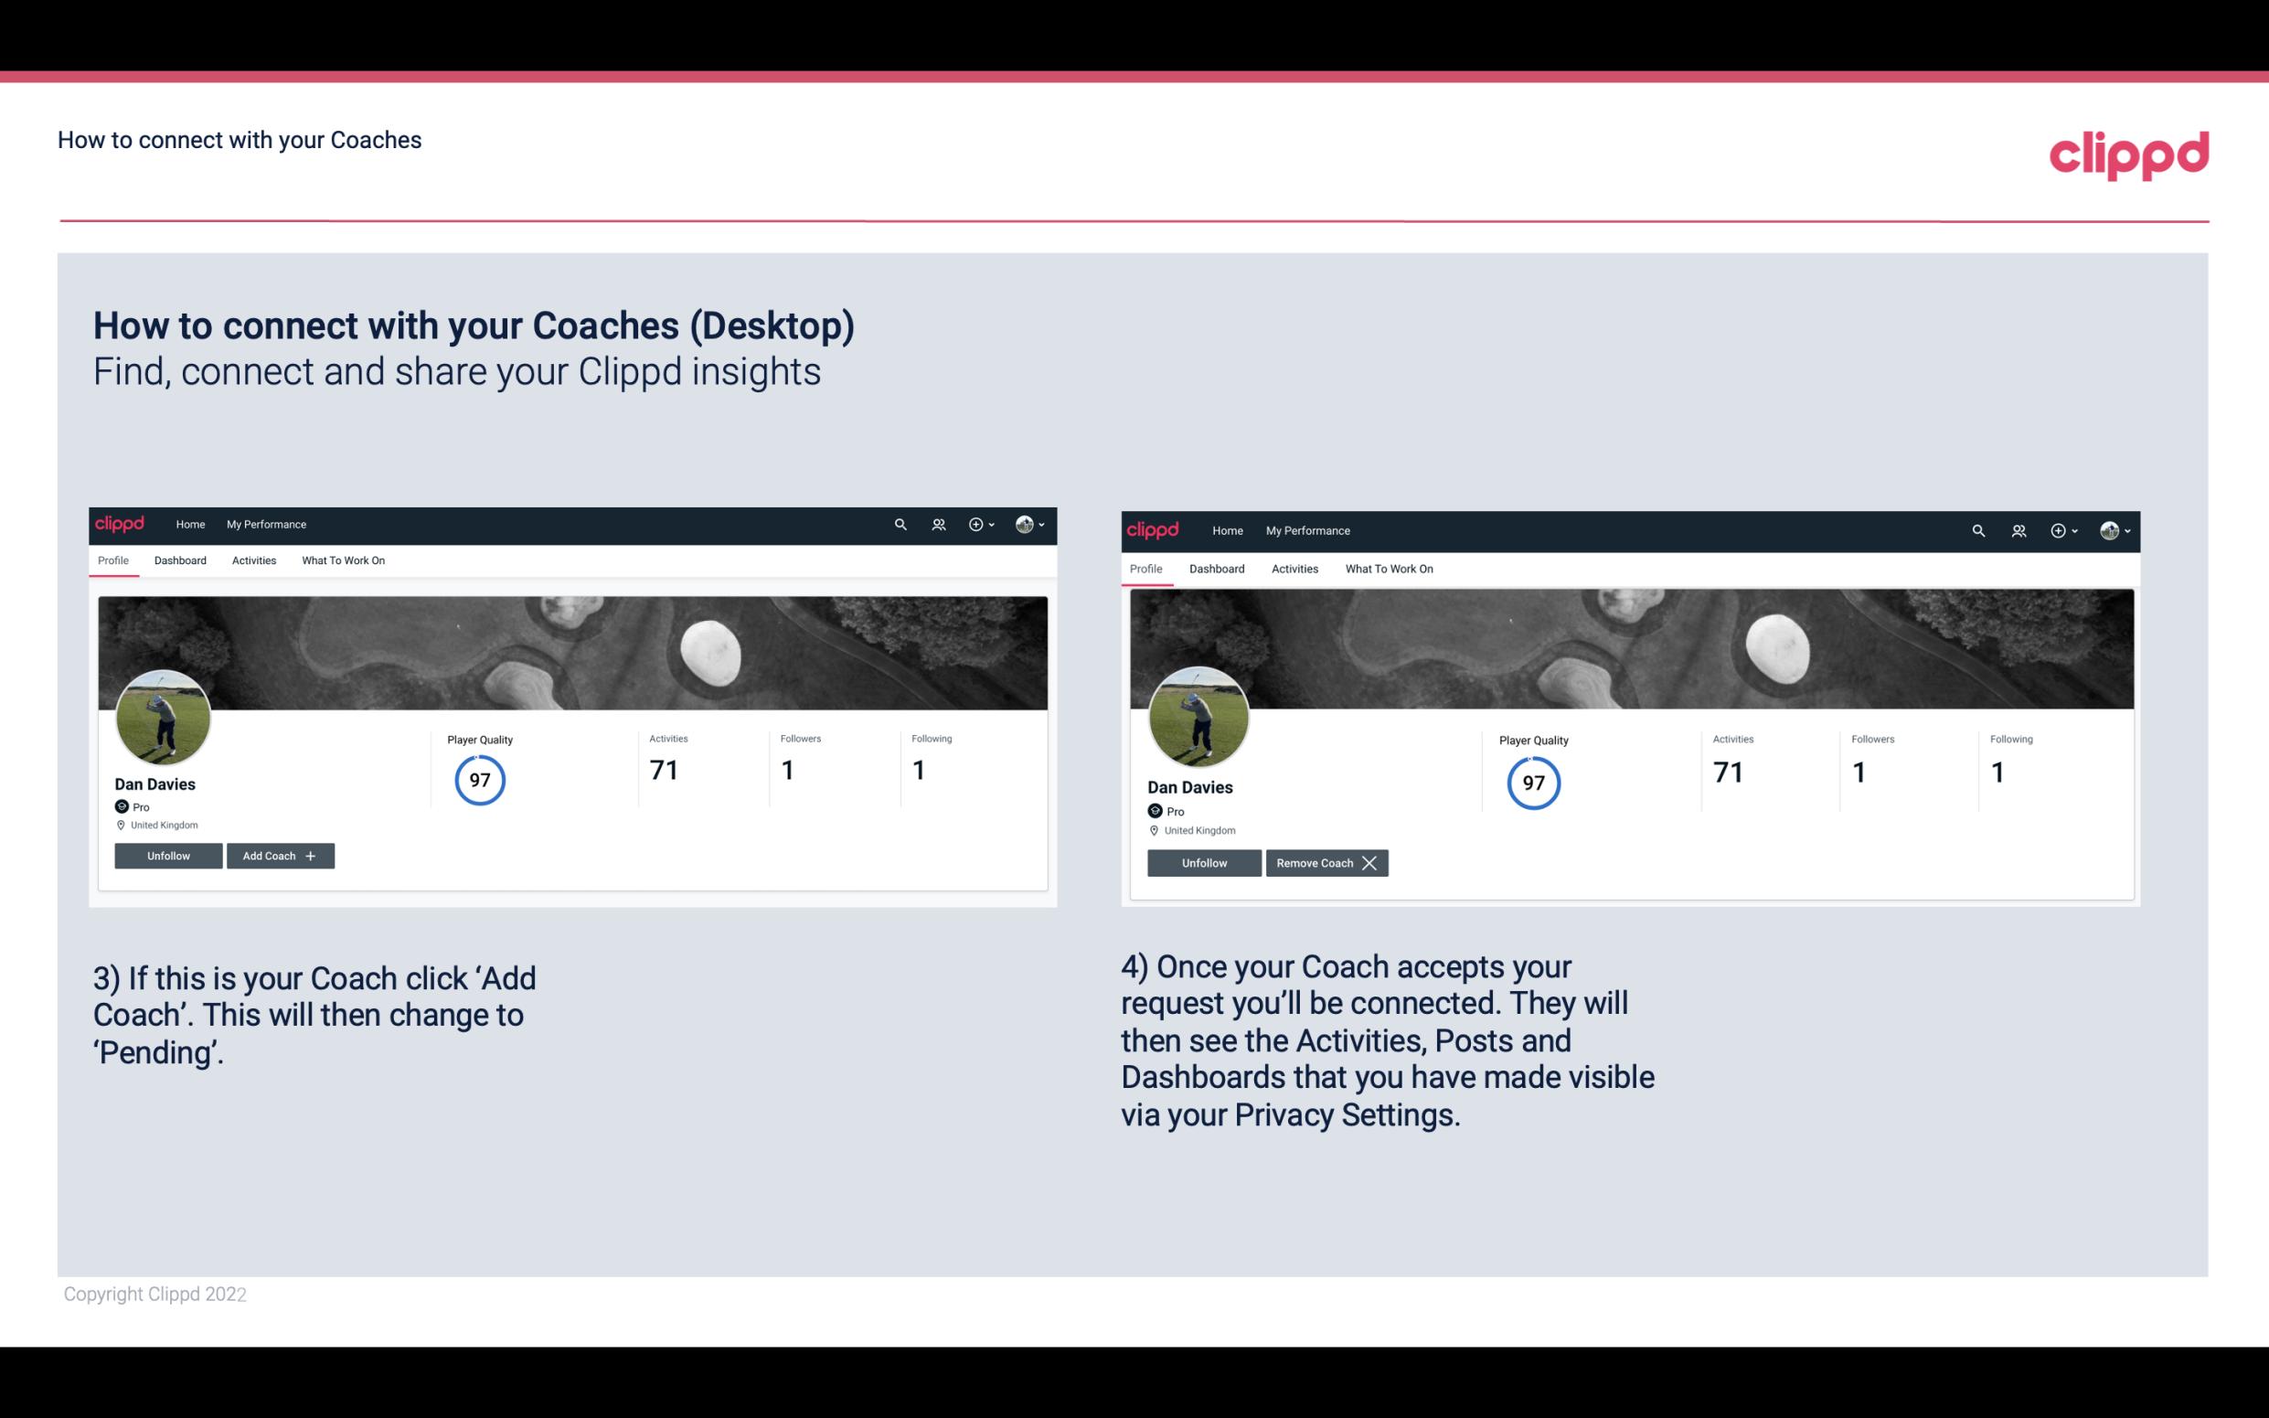Click the search icon in top navbar
The width and height of the screenshot is (2269, 1418).
pyautogui.click(x=901, y=523)
